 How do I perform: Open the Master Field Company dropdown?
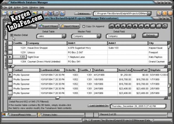pos(99,36)
